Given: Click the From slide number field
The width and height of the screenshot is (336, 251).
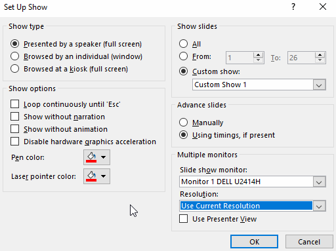Looking at the screenshot, I should [x=240, y=58].
